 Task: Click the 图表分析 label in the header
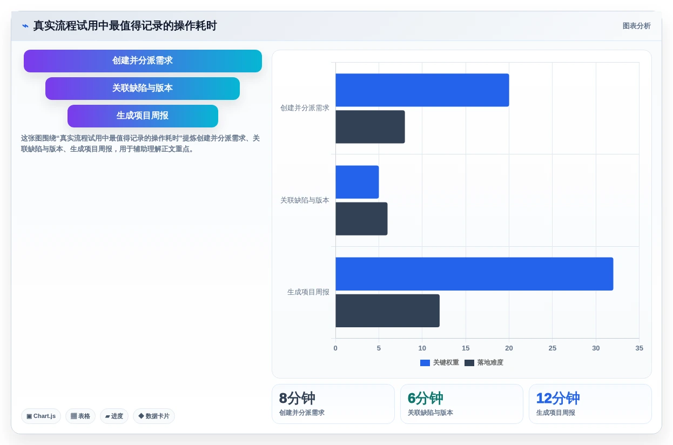point(636,26)
